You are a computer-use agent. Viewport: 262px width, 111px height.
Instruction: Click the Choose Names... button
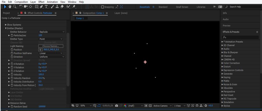[51, 46]
